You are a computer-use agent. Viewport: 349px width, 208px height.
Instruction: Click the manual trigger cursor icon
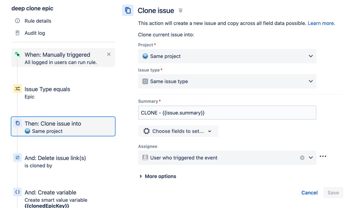click(17, 54)
